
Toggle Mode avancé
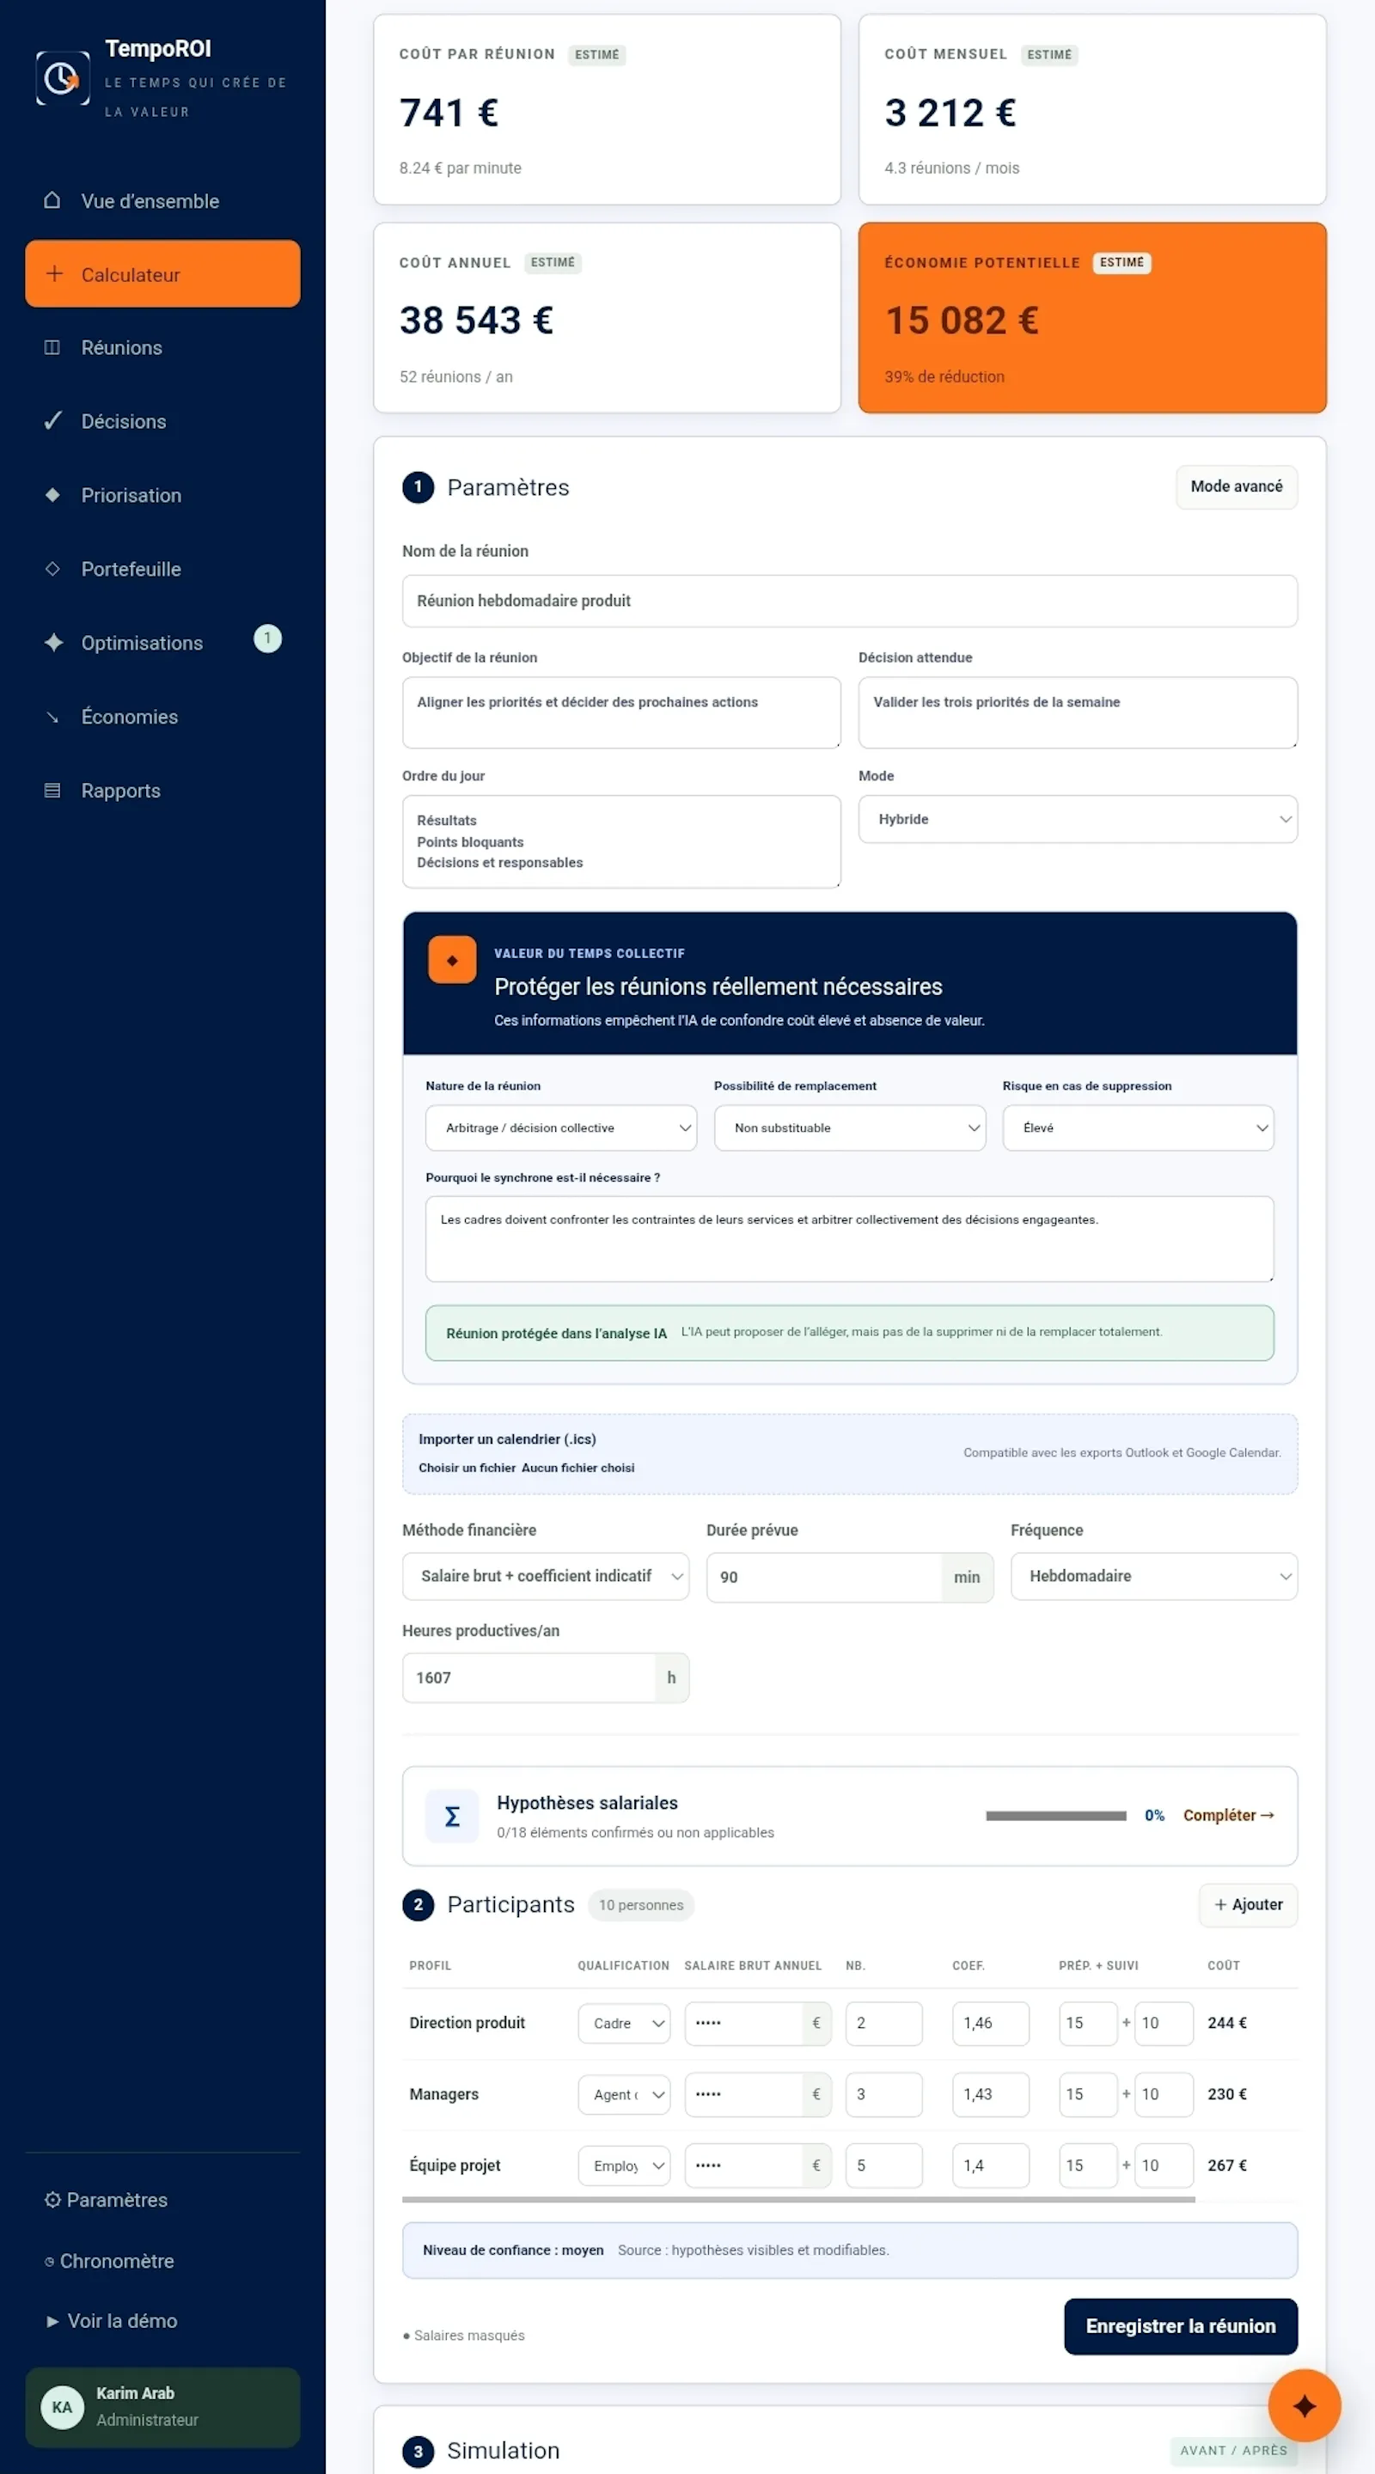point(1237,487)
